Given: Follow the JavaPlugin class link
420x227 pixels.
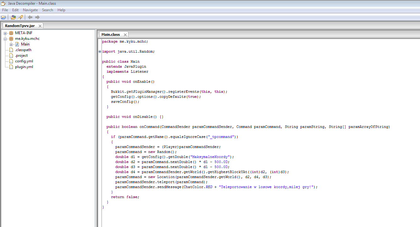Looking at the screenshot, I should 135,66.
